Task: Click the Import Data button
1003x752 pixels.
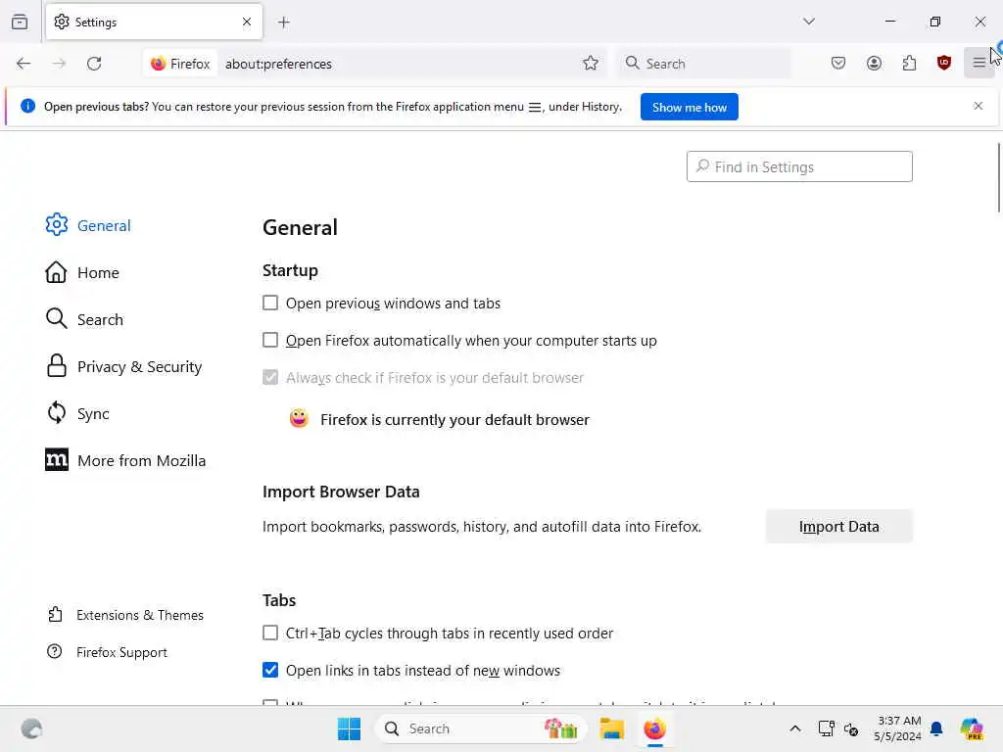Action: coord(838,526)
